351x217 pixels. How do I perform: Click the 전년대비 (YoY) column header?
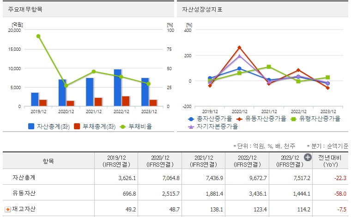click(330, 161)
